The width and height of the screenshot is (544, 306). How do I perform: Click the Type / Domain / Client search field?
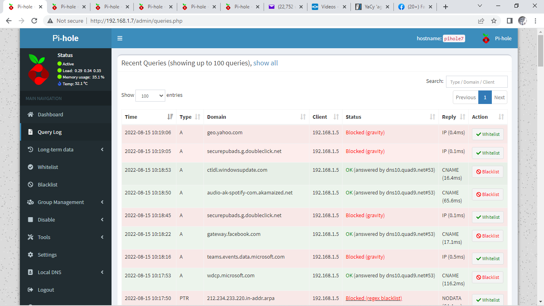476,81
